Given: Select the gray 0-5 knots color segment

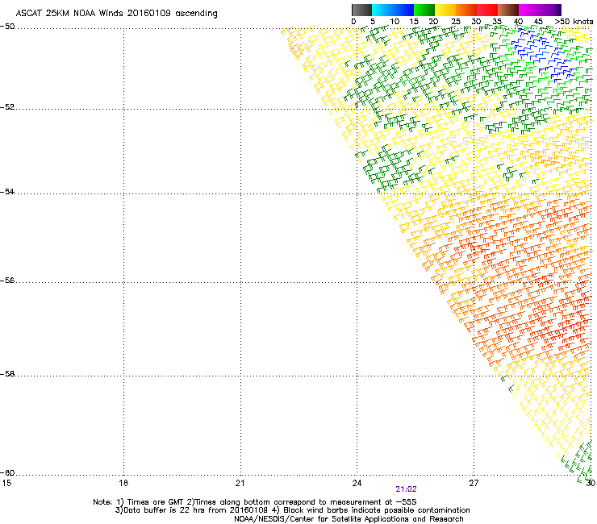Looking at the screenshot, I should pos(361,10).
